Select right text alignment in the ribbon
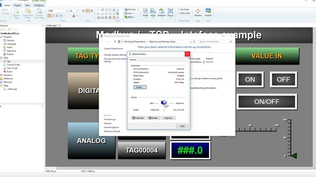This screenshot has width=316, height=177. (92, 11)
